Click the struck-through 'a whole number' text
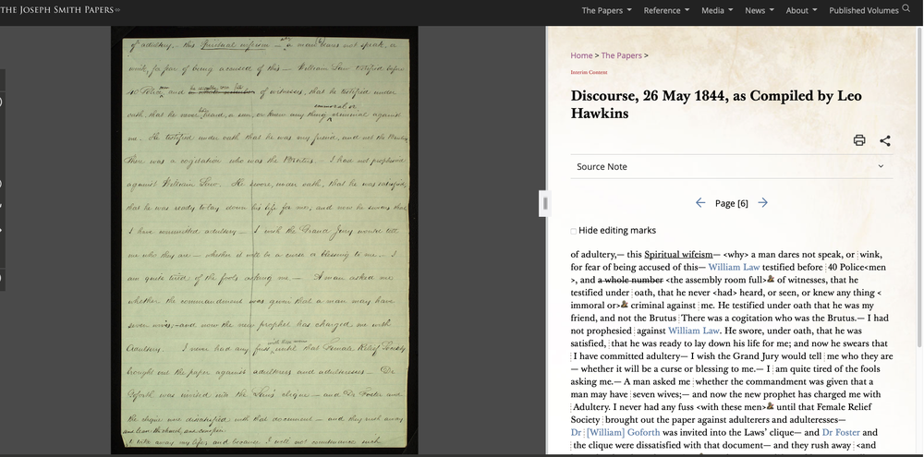924x457 pixels. (629, 281)
